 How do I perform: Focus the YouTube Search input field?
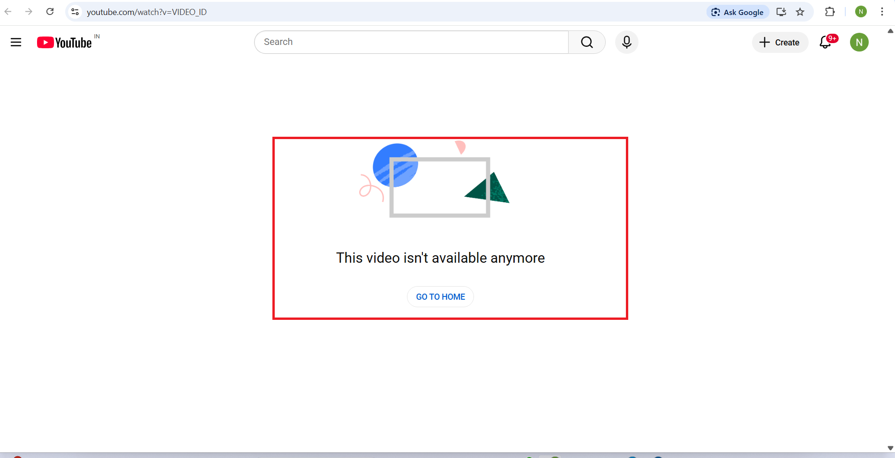pyautogui.click(x=411, y=42)
